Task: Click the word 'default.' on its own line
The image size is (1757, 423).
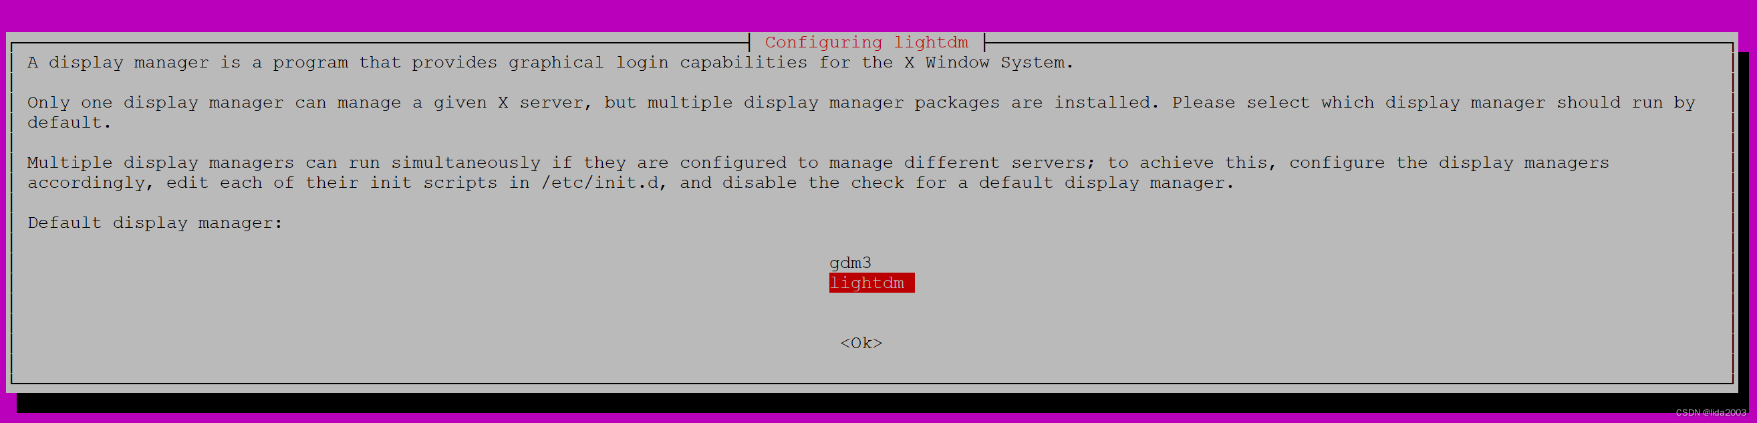Action: click(69, 123)
